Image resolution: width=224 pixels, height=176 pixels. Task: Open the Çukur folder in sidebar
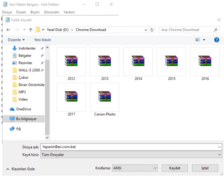point(21,78)
